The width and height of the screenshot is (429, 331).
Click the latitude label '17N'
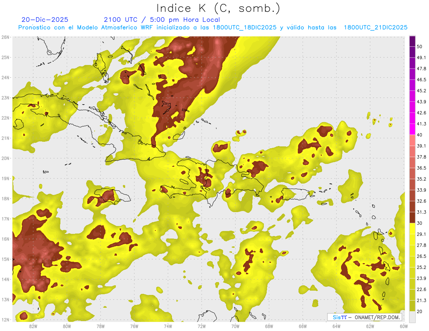5,219
